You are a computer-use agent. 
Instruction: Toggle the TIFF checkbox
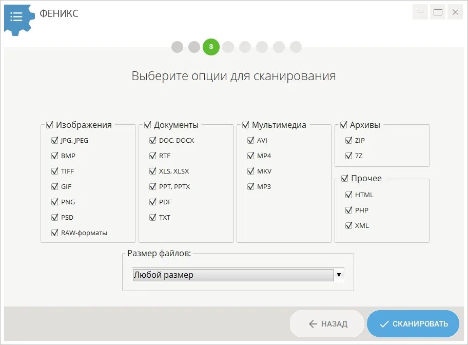54,171
